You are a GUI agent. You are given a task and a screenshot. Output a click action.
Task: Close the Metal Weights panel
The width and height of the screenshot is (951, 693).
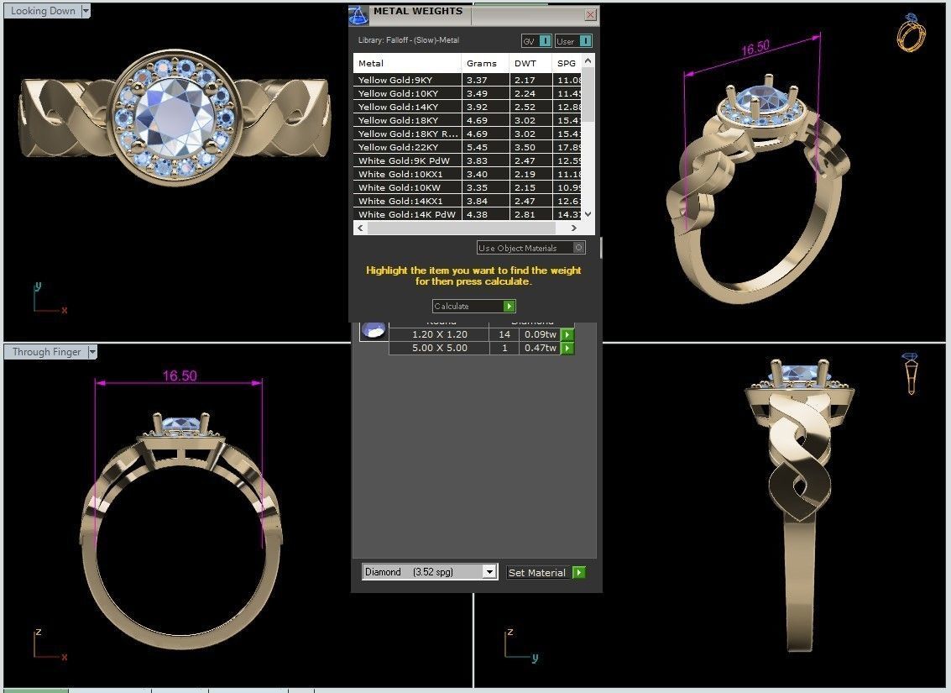(590, 14)
